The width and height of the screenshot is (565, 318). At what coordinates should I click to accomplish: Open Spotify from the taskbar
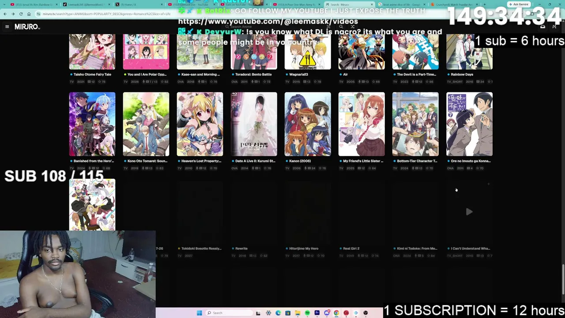tap(307, 313)
